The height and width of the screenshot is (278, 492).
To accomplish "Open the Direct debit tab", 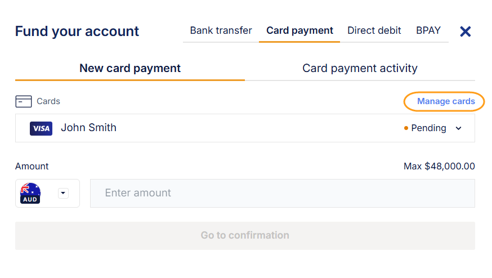I will (374, 30).
